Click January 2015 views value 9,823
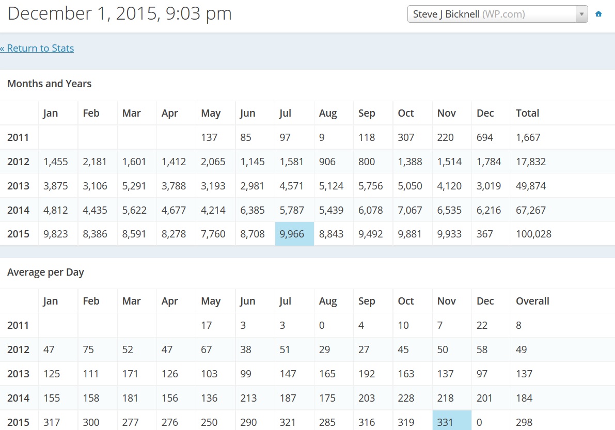 tap(55, 234)
